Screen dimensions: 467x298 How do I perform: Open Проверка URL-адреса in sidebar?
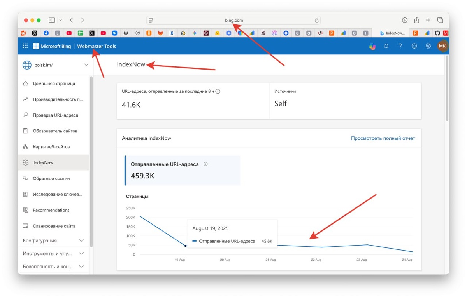coord(53,115)
